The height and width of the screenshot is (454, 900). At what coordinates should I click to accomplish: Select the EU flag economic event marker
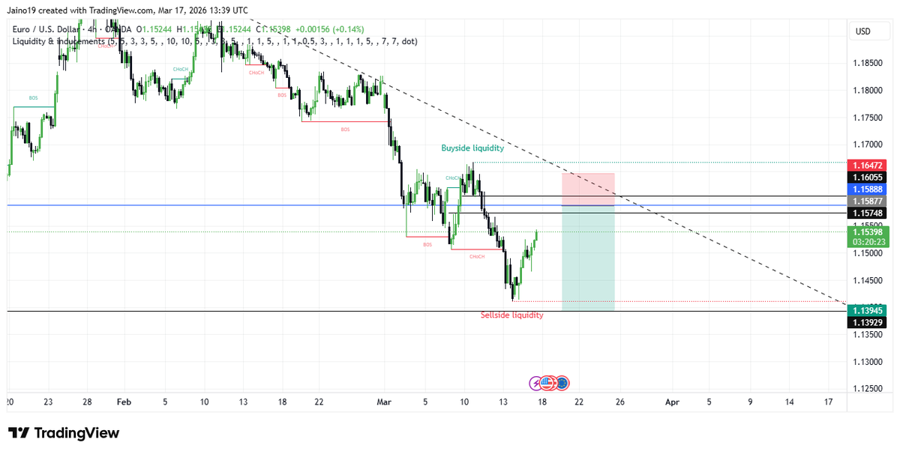tap(563, 383)
